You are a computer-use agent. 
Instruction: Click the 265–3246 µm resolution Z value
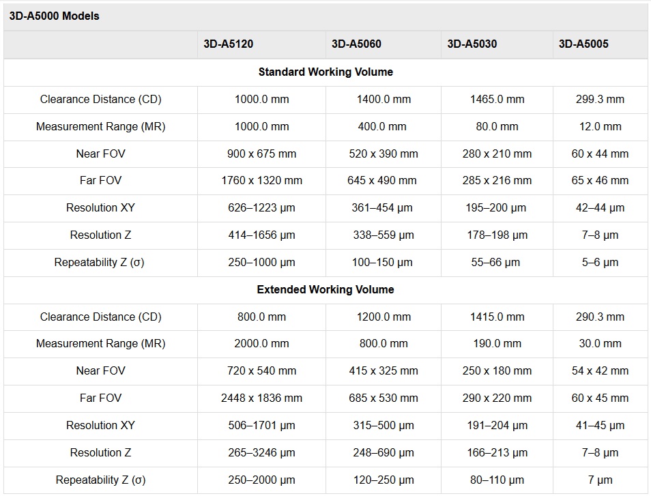click(261, 452)
